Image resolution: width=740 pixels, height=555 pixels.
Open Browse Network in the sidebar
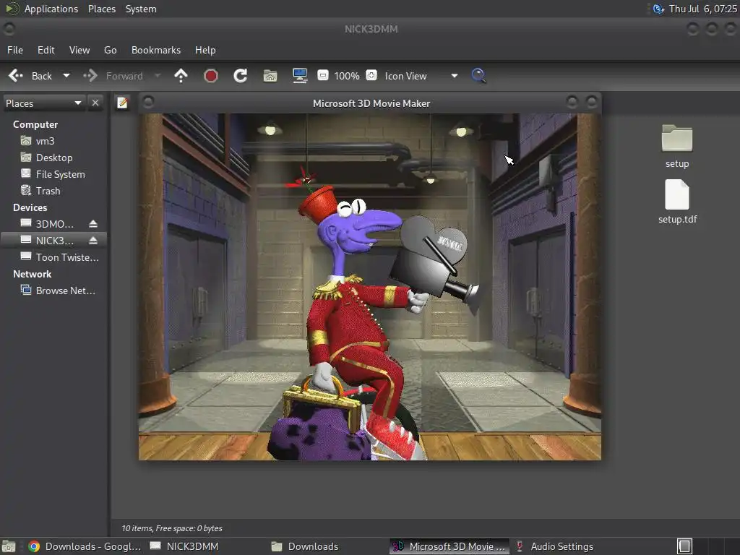point(58,291)
